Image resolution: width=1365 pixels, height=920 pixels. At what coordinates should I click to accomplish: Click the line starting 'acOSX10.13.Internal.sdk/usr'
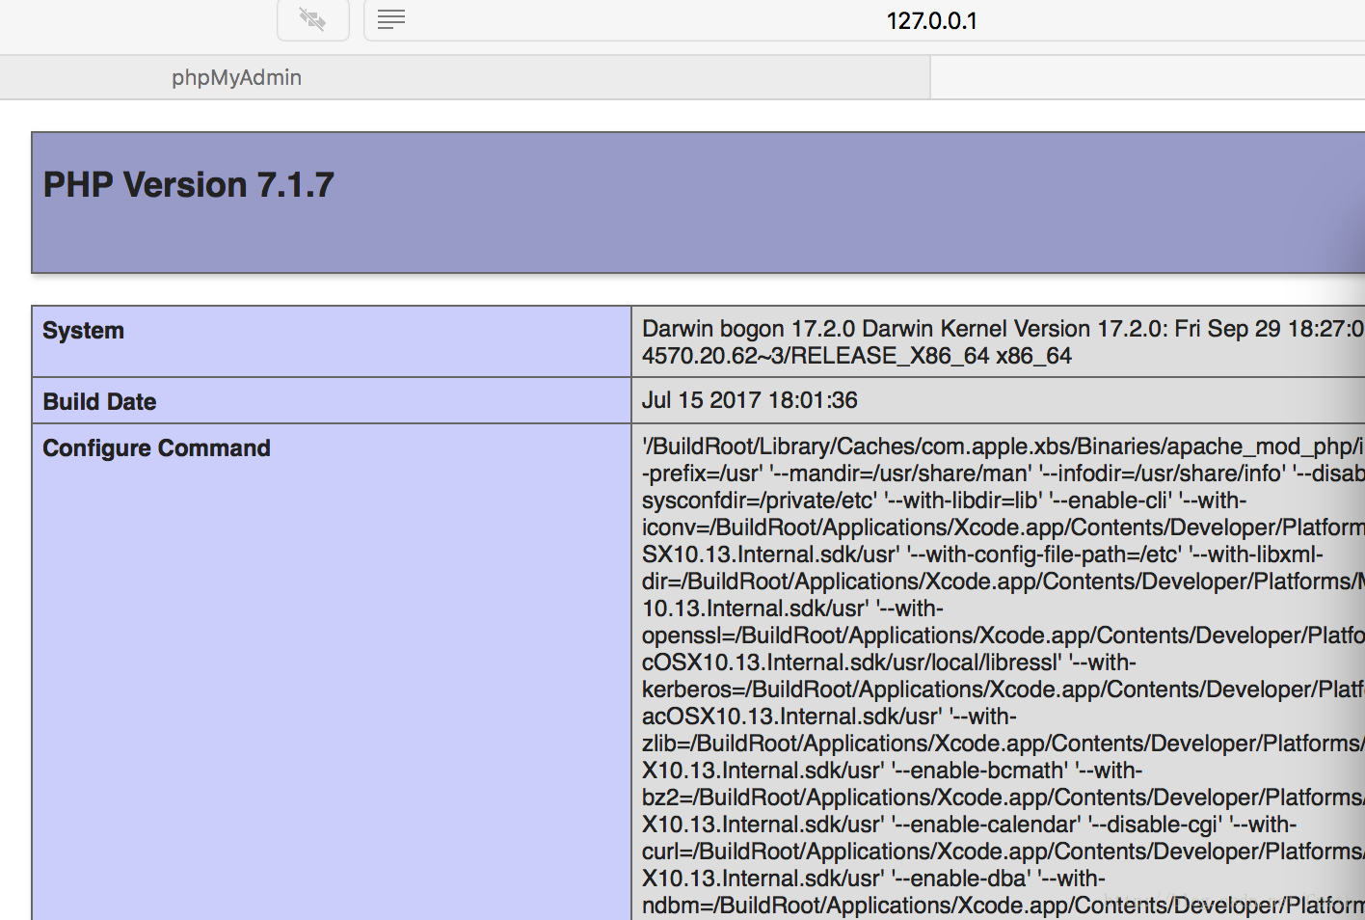click(829, 717)
